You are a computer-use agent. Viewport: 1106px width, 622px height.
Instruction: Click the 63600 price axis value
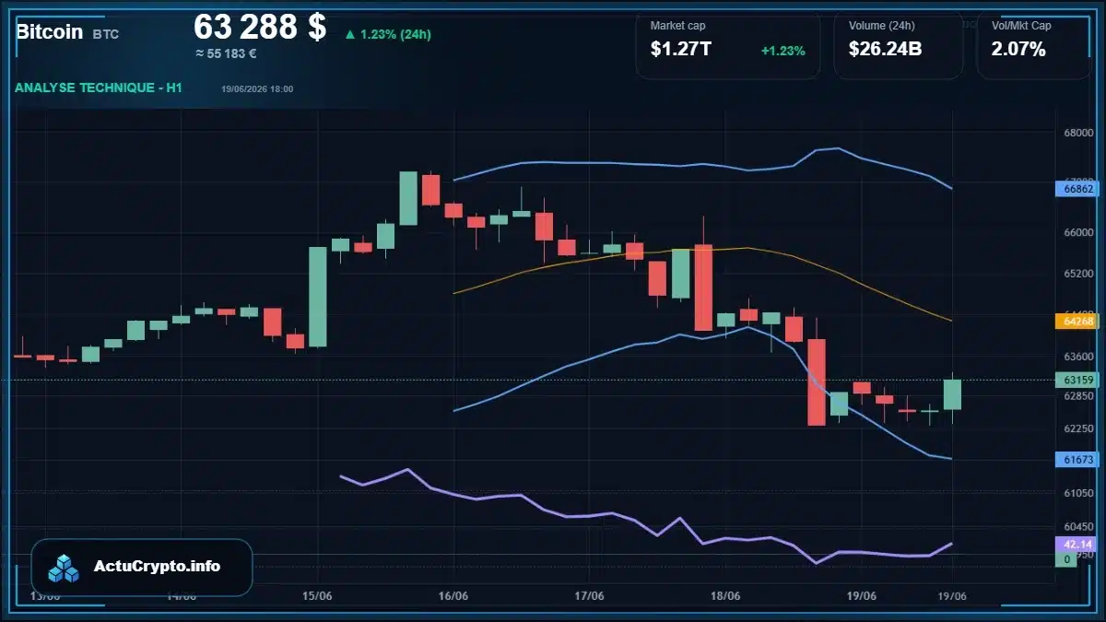click(x=1077, y=357)
